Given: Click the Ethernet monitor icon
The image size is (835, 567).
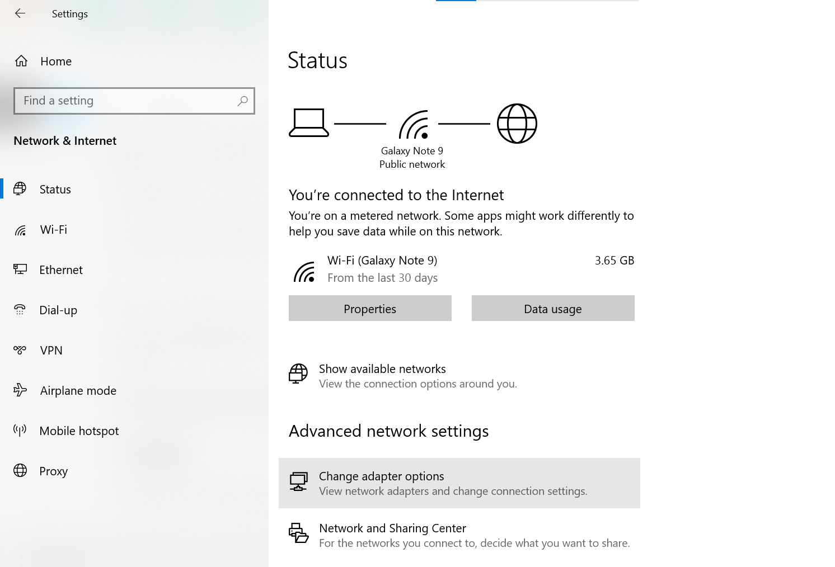Looking at the screenshot, I should [x=20, y=270].
